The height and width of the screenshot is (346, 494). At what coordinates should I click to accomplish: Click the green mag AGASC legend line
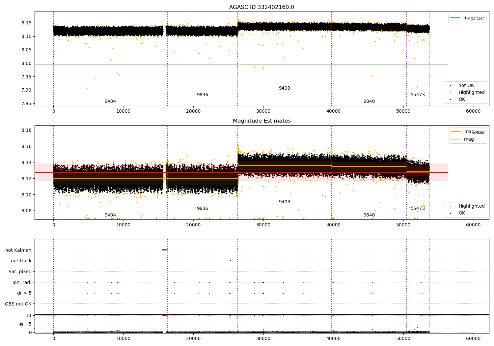pyautogui.click(x=455, y=18)
